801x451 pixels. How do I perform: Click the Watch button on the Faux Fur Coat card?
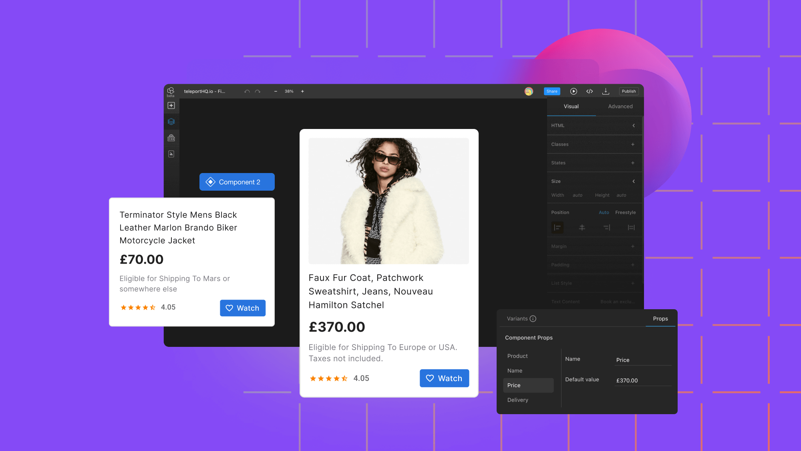point(444,378)
